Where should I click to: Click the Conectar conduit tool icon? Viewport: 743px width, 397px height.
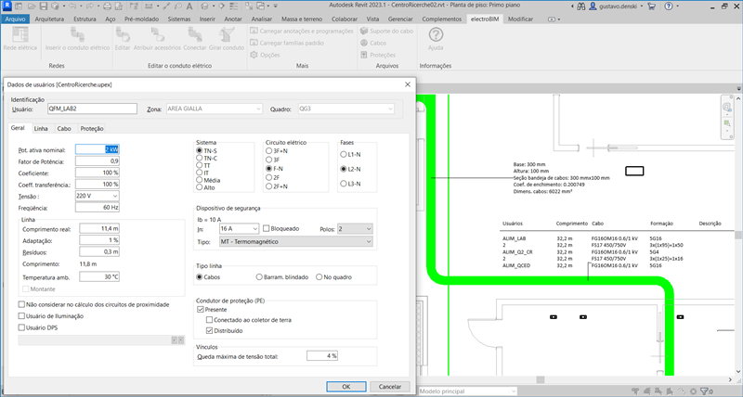pos(195,35)
